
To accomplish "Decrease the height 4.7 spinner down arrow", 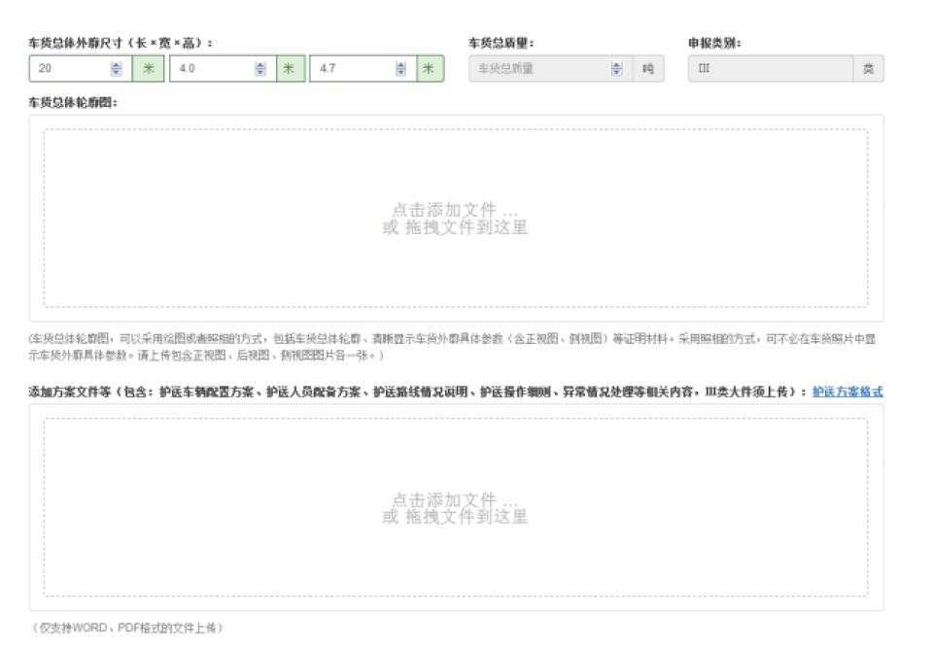I will tap(400, 72).
